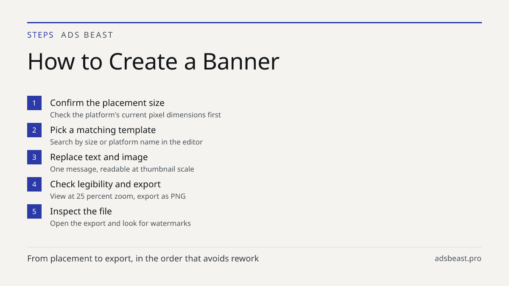The width and height of the screenshot is (509, 286).
Task: Click 'Check the platform's current pixel dimensions first'
Action: (x=135, y=115)
